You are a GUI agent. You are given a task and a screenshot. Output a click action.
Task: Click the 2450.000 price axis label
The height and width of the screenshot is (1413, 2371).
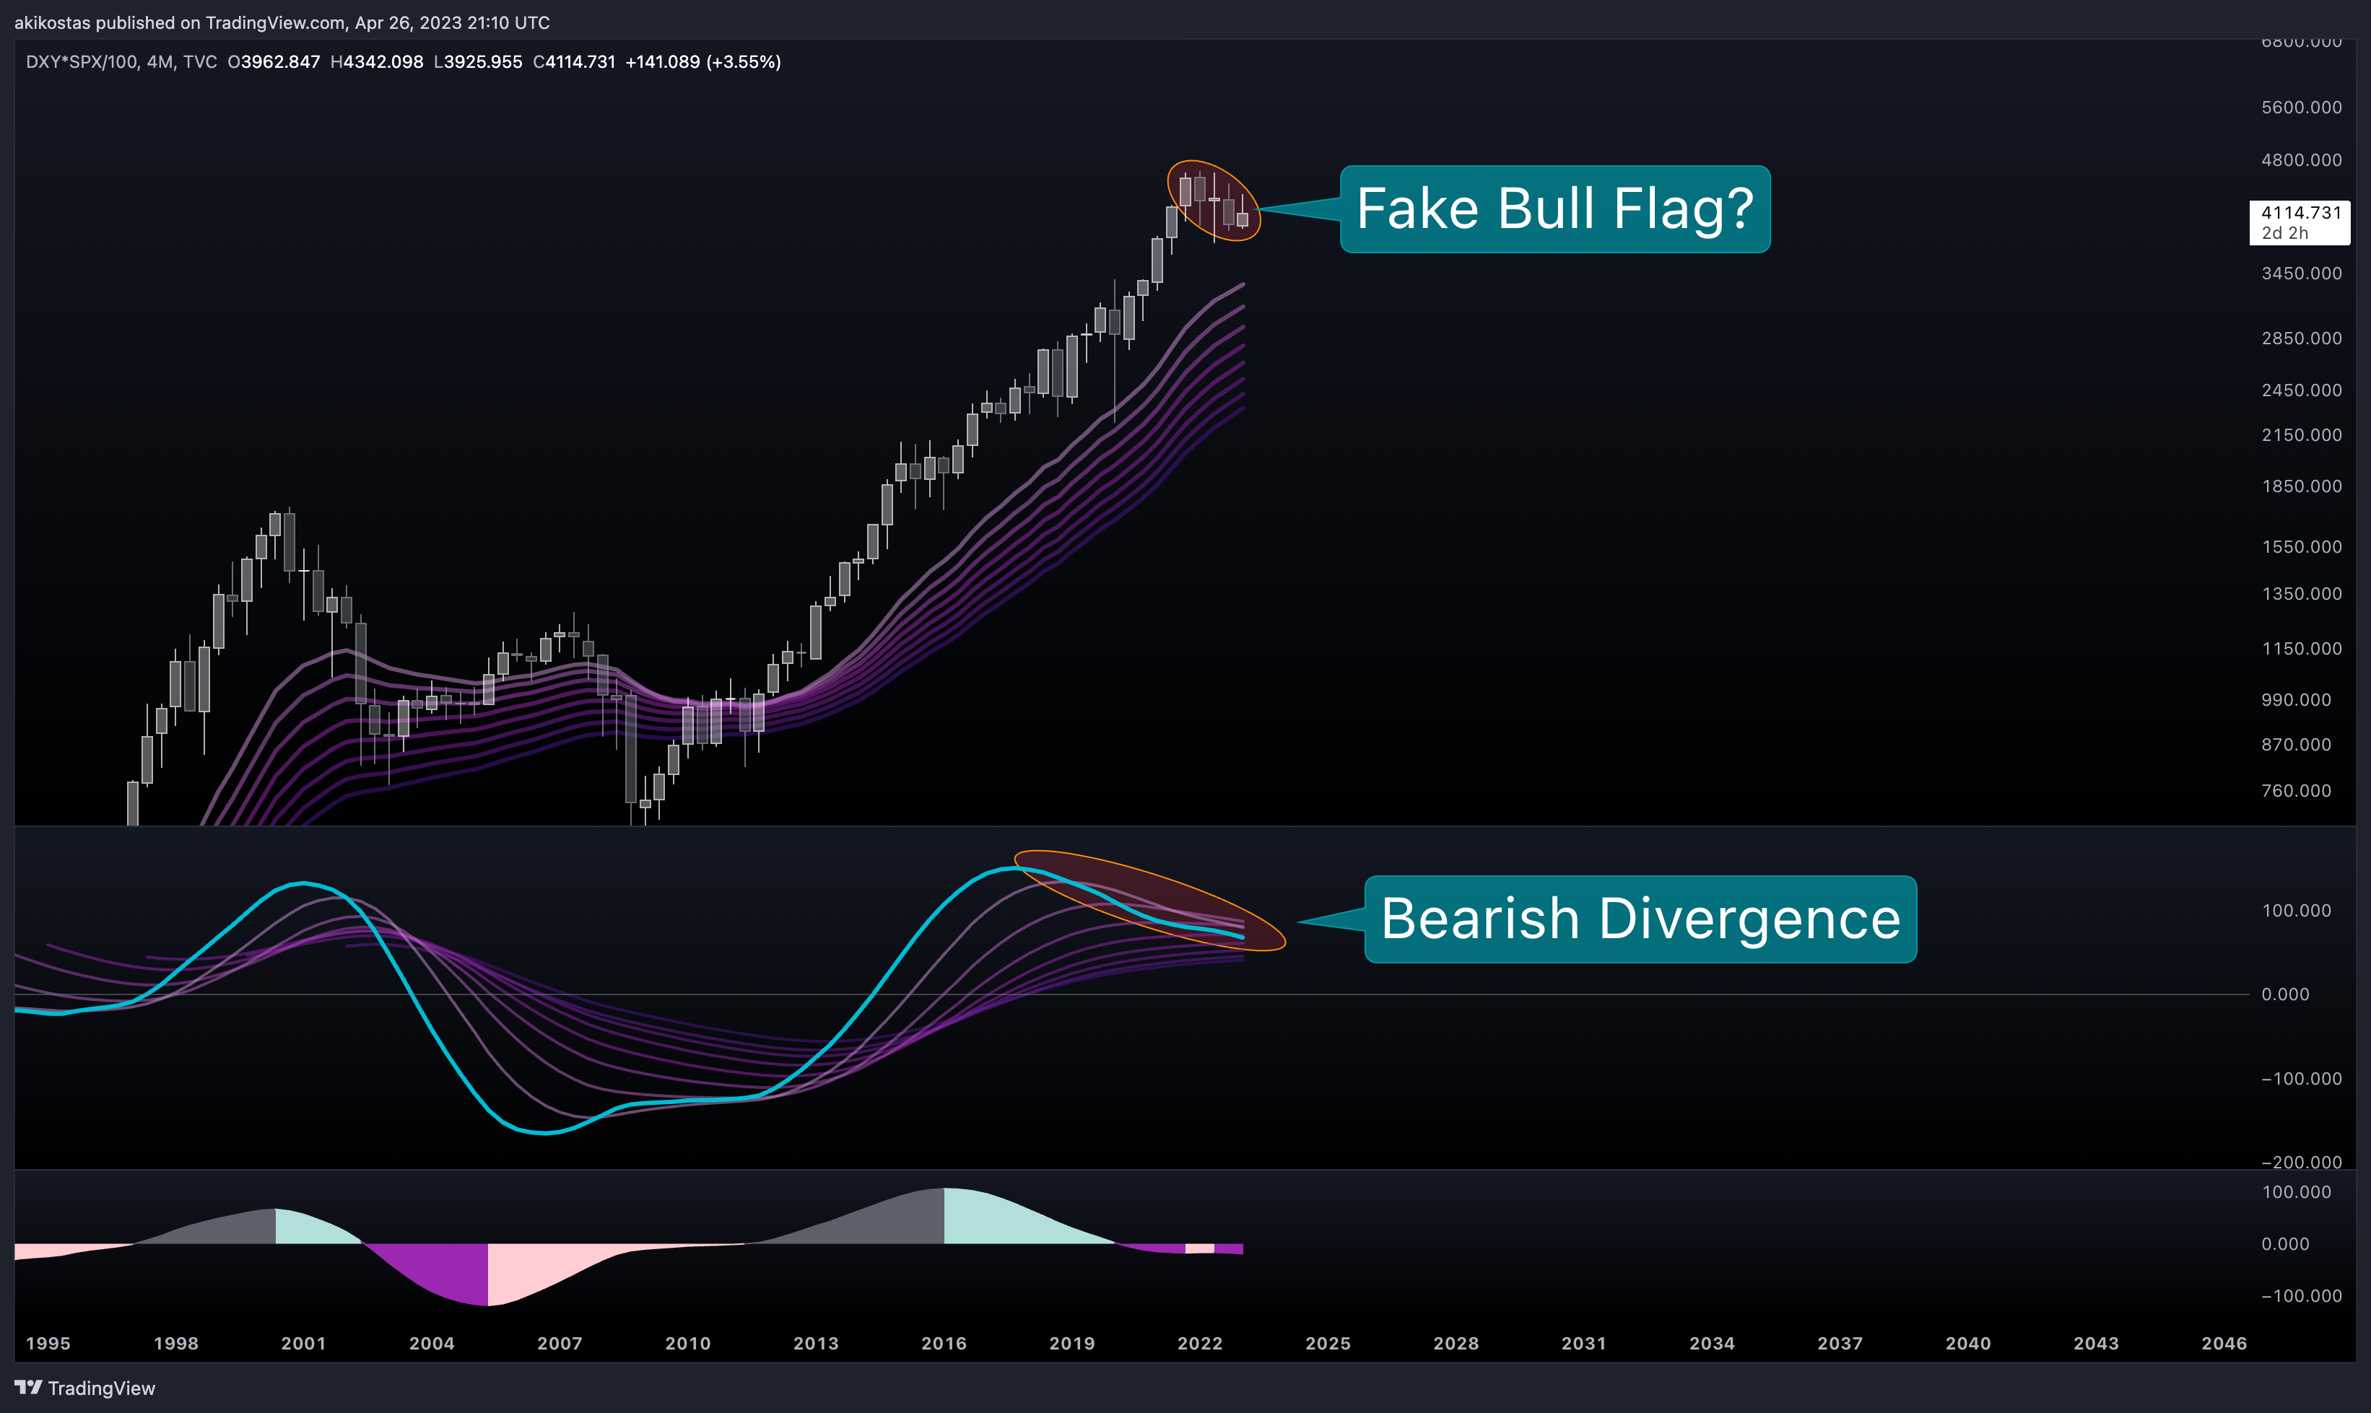coord(2302,390)
